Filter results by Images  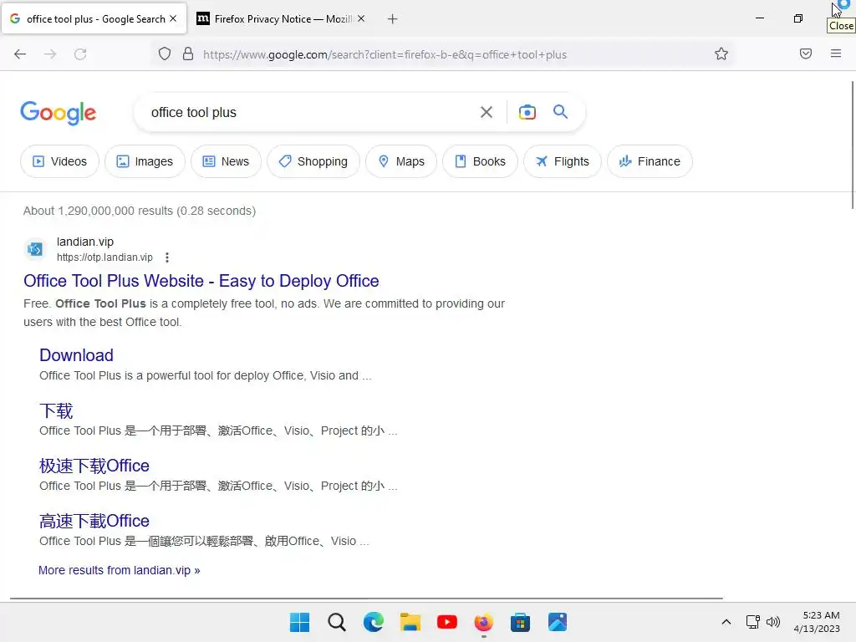(145, 161)
